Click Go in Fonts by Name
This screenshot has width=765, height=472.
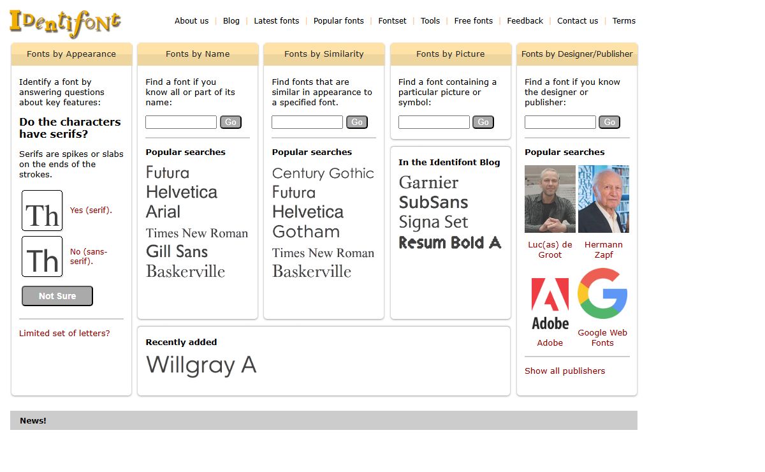(231, 122)
